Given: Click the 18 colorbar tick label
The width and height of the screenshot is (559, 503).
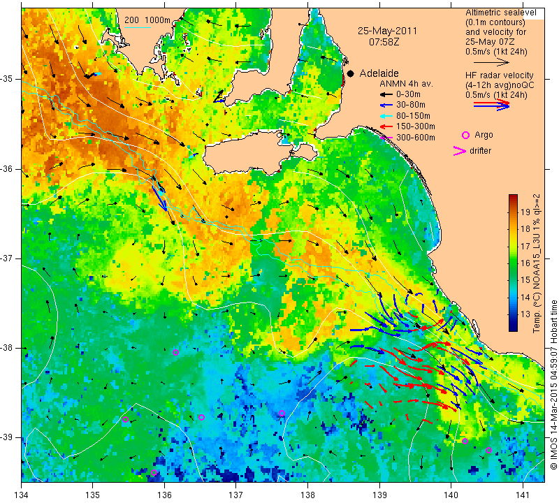Looking at the screenshot, I should tap(525, 229).
